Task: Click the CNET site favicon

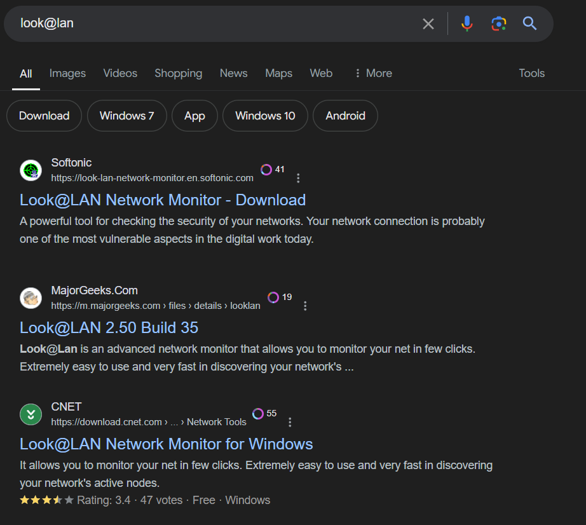Action: tap(31, 414)
